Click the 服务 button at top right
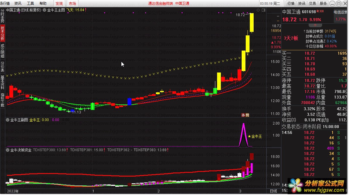Screen dimensions: 349x195 (323, 3)
